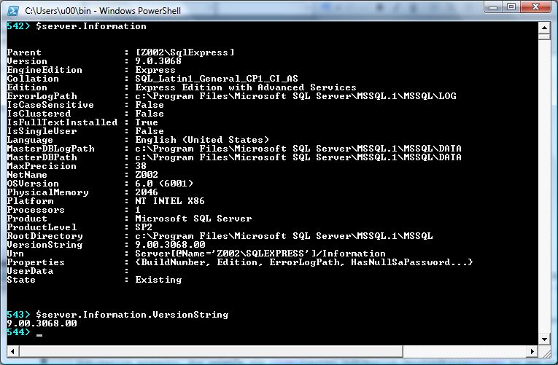The image size is (558, 365).
Task: Maximize the Windows PowerShell window
Action: pyautogui.click(x=510, y=8)
